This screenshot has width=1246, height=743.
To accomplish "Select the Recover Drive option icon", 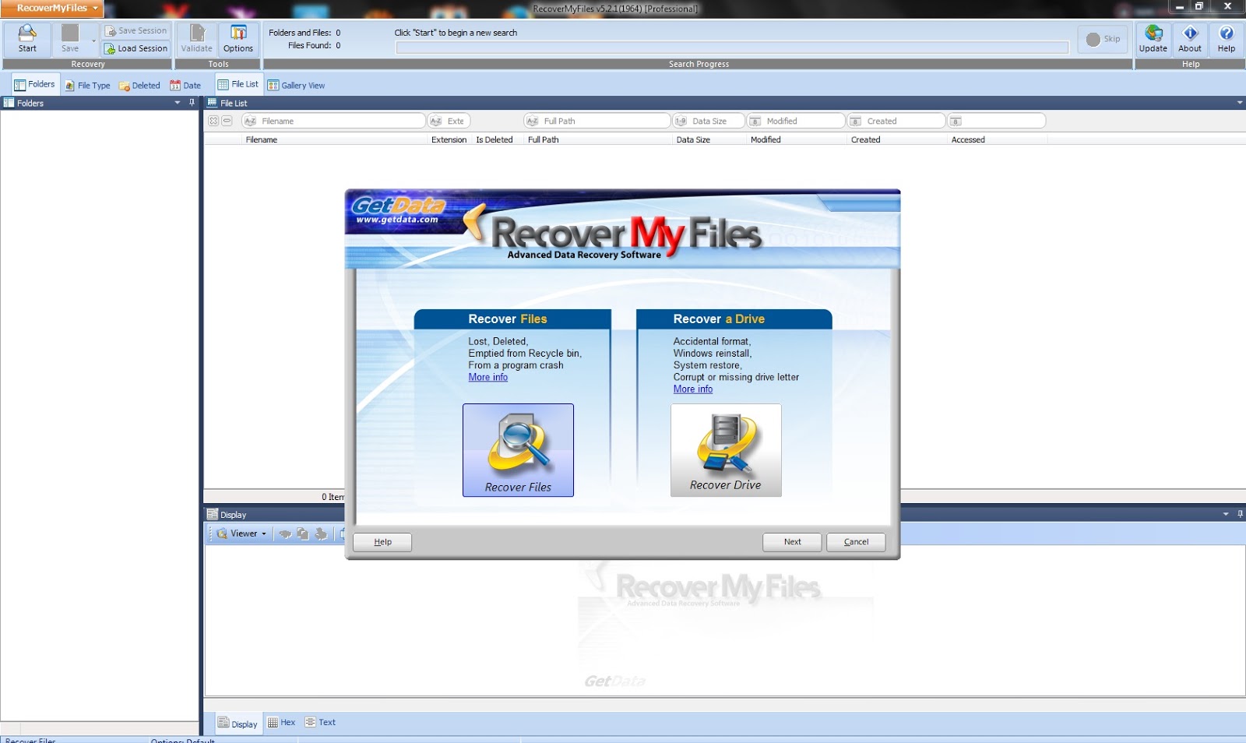I will tap(726, 450).
